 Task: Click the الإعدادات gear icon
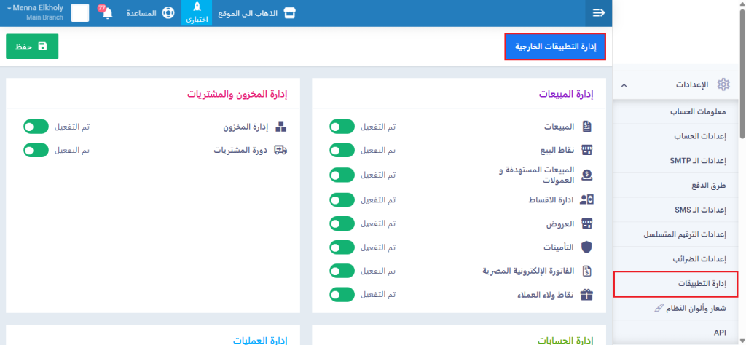click(x=723, y=85)
